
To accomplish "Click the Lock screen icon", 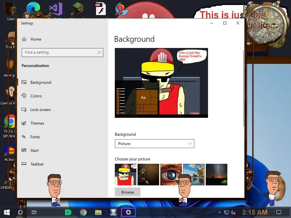I will click(x=24, y=110).
